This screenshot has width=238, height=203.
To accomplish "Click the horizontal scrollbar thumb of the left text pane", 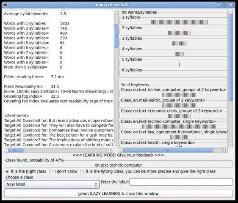I will pos(16,150).
